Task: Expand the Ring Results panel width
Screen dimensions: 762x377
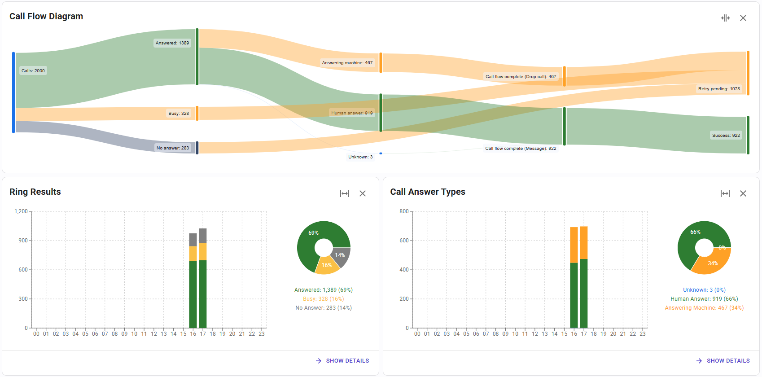Action: (x=345, y=193)
